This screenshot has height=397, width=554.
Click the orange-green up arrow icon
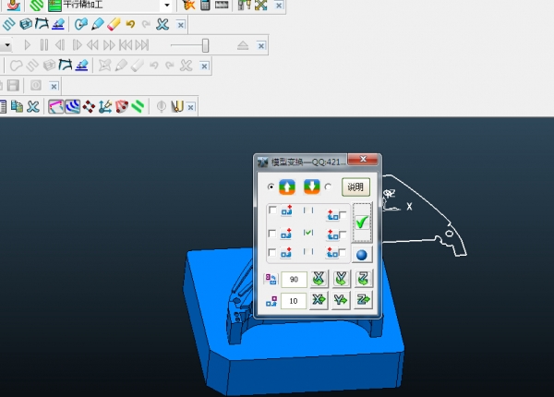(287, 186)
